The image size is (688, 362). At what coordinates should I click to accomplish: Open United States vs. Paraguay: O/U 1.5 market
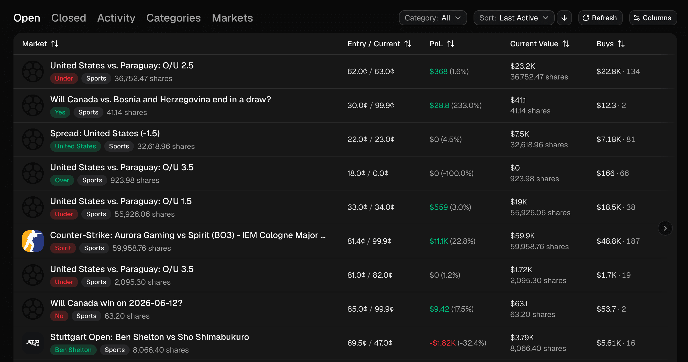pos(121,201)
